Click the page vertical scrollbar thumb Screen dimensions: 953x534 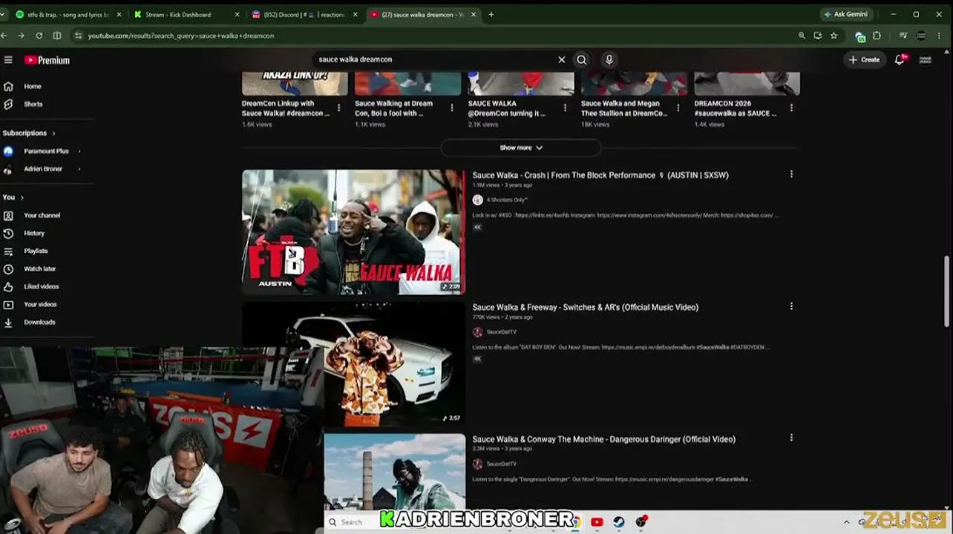947,291
